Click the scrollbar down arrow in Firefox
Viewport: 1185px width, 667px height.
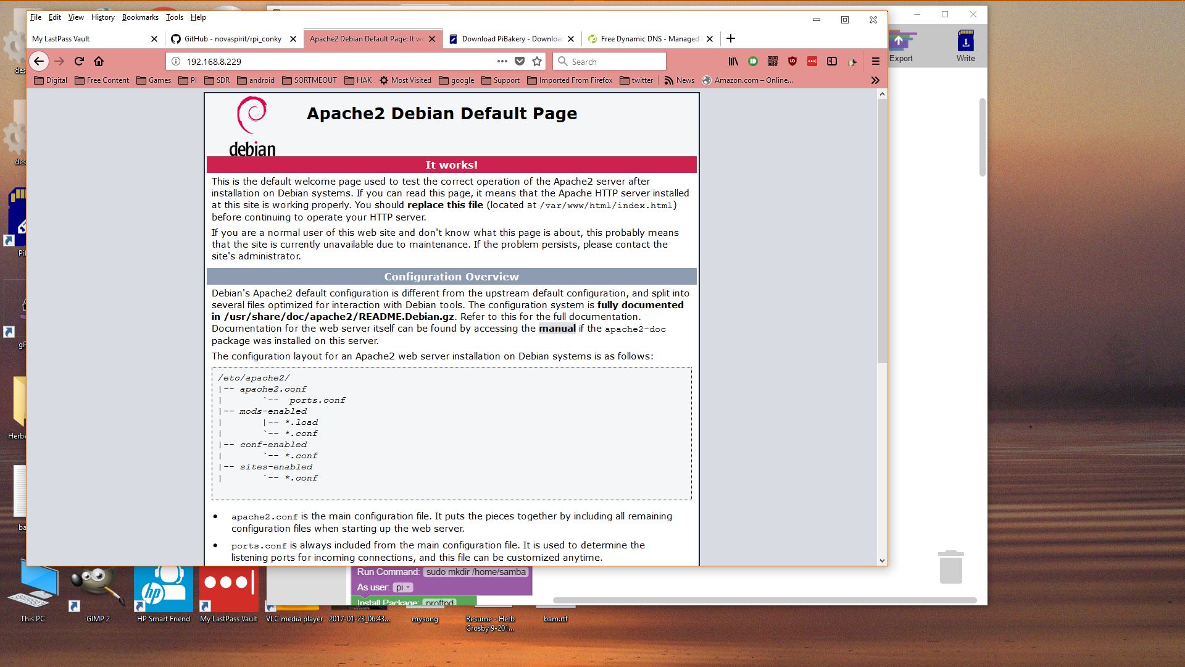pos(882,560)
